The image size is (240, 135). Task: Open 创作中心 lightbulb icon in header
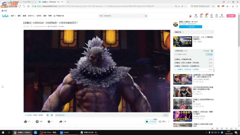pyautogui.click(x=222, y=16)
